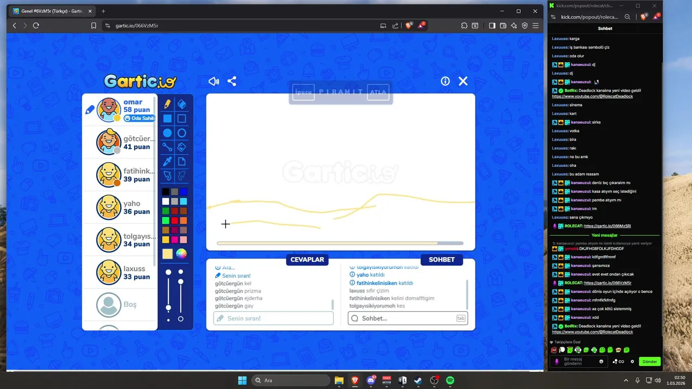Click the gartic.io address bar
The width and height of the screenshot is (692, 389).
coord(238,25)
